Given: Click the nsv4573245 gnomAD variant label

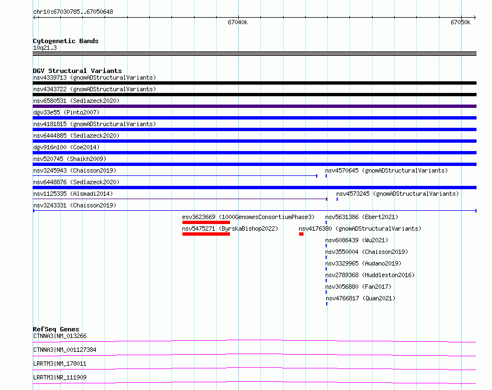Looking at the screenshot, I should coord(397,194).
